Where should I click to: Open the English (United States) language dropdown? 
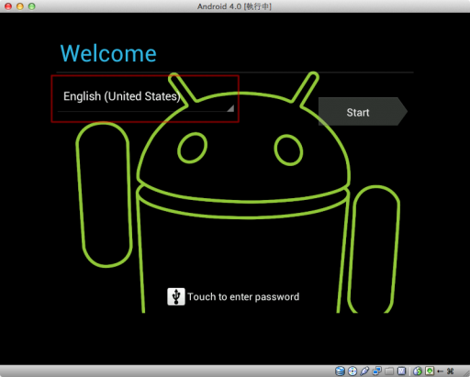[x=146, y=99]
